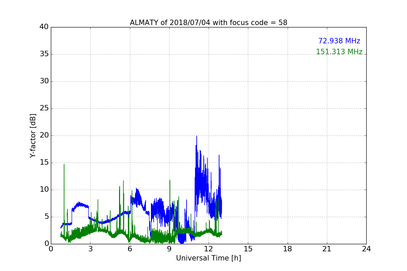Click the x-axis tick label 24

click(366, 249)
